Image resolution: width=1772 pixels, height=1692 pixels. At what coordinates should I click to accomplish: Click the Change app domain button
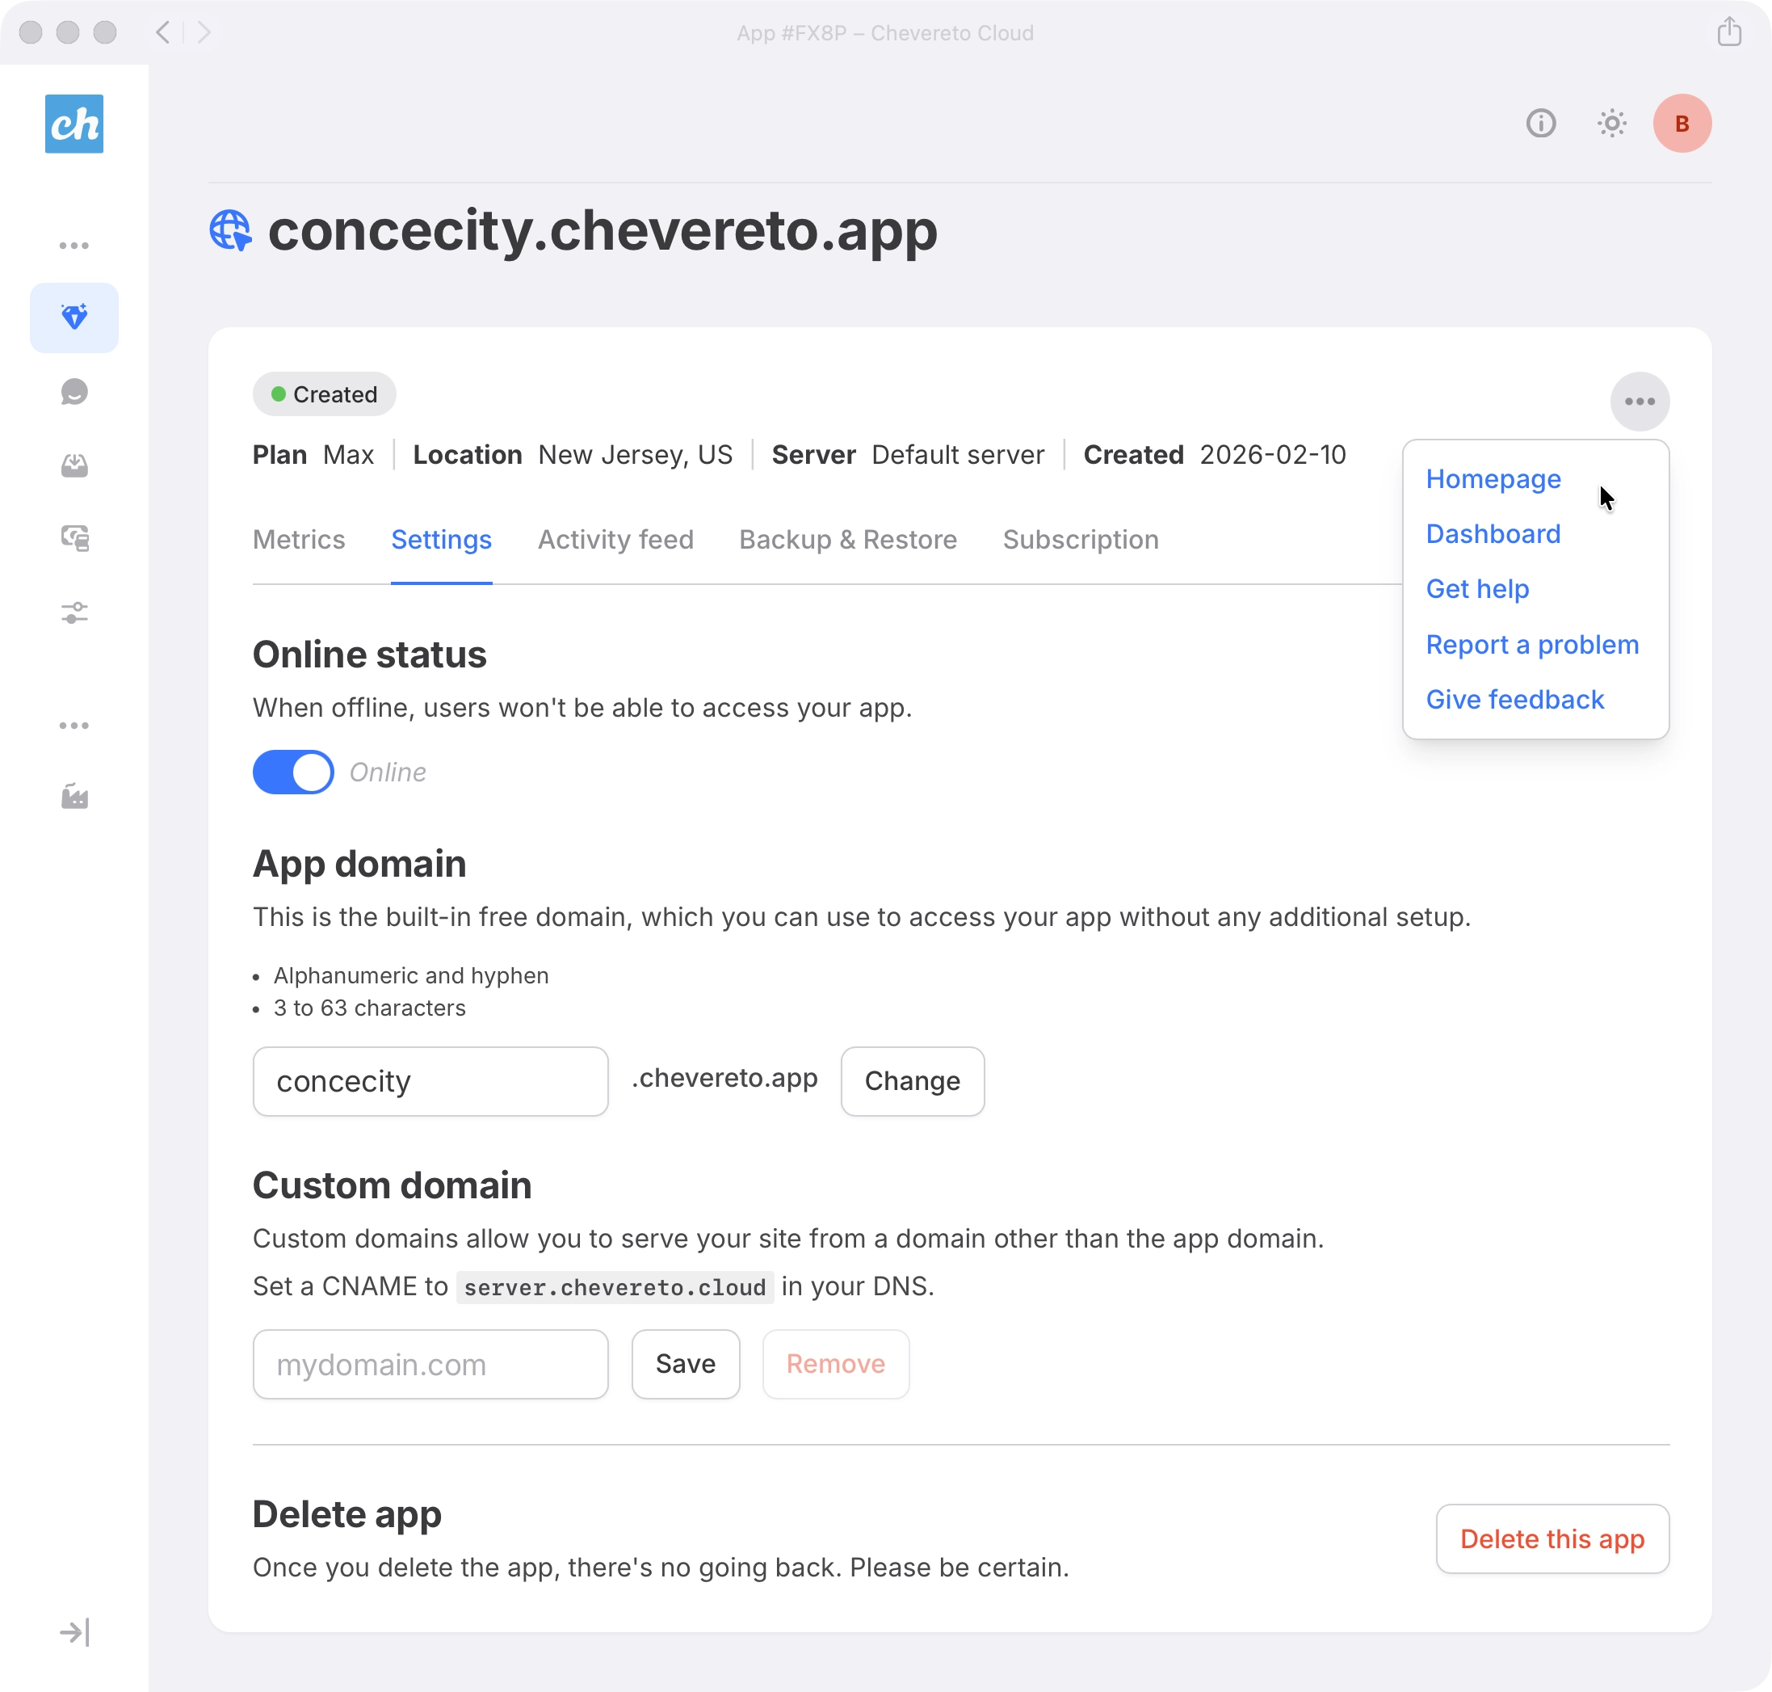(x=912, y=1081)
